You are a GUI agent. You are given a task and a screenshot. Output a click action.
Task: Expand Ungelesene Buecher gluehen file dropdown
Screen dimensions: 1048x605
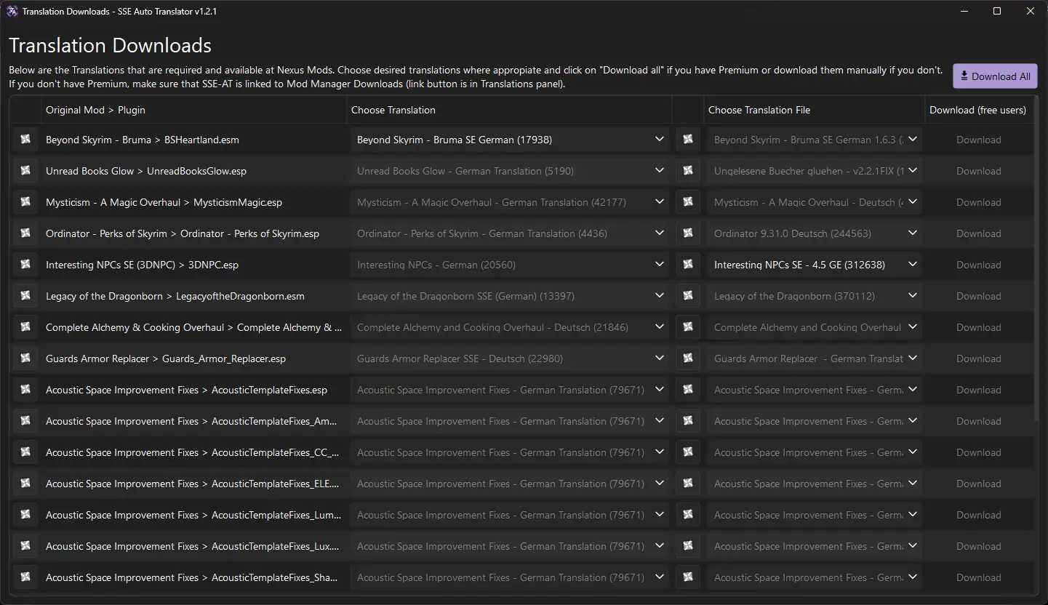click(x=815, y=171)
